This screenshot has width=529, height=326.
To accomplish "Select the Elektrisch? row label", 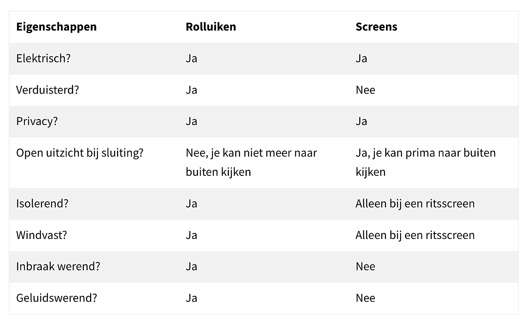I will click(x=43, y=58).
